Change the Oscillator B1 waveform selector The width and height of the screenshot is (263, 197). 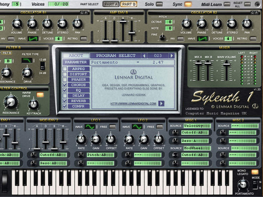pos(33,39)
